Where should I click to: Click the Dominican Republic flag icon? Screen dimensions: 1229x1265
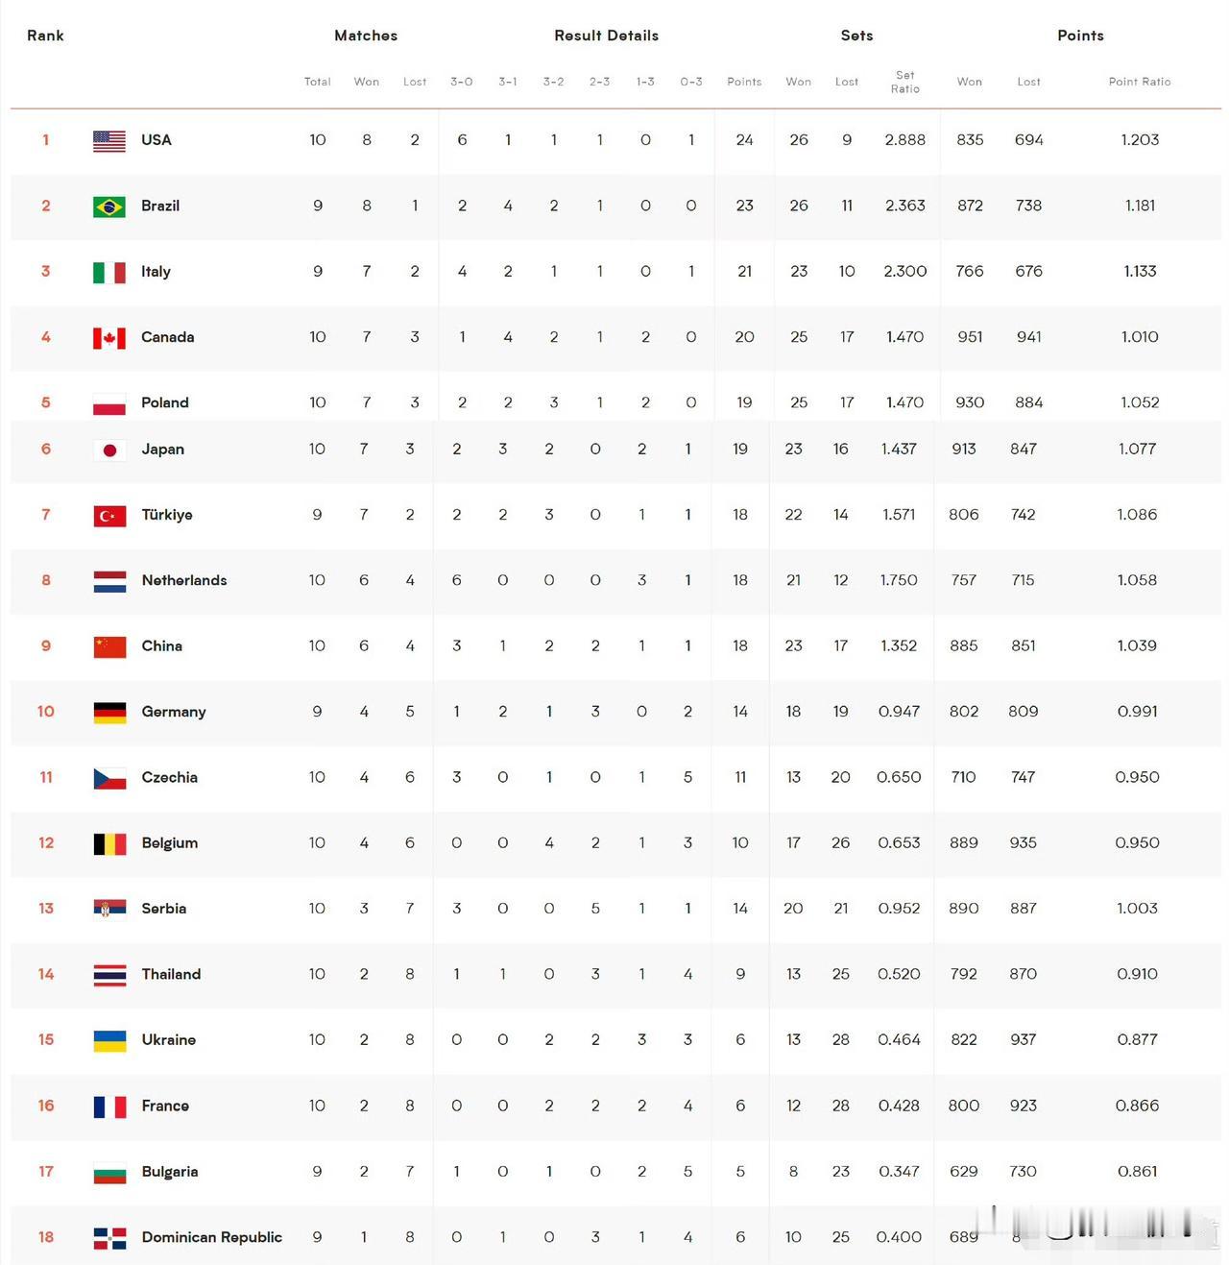[x=109, y=1238]
